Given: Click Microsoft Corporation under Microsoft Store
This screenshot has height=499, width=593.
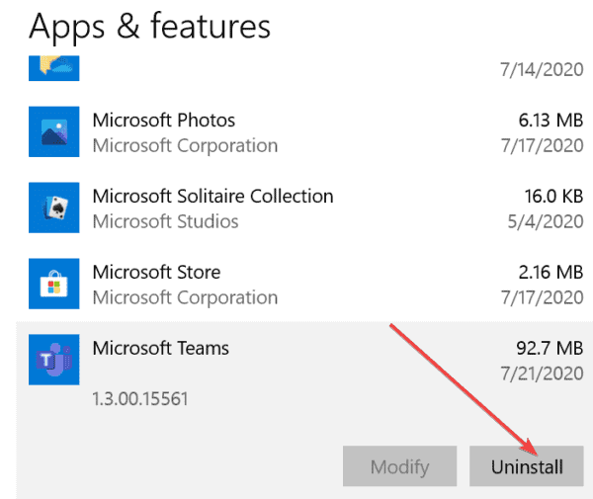Looking at the screenshot, I should (186, 297).
